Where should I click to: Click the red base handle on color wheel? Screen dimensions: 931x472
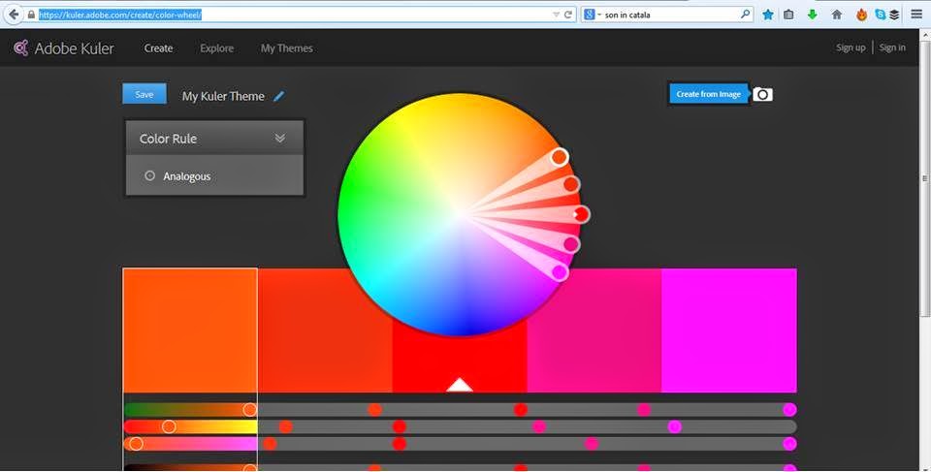coord(581,214)
